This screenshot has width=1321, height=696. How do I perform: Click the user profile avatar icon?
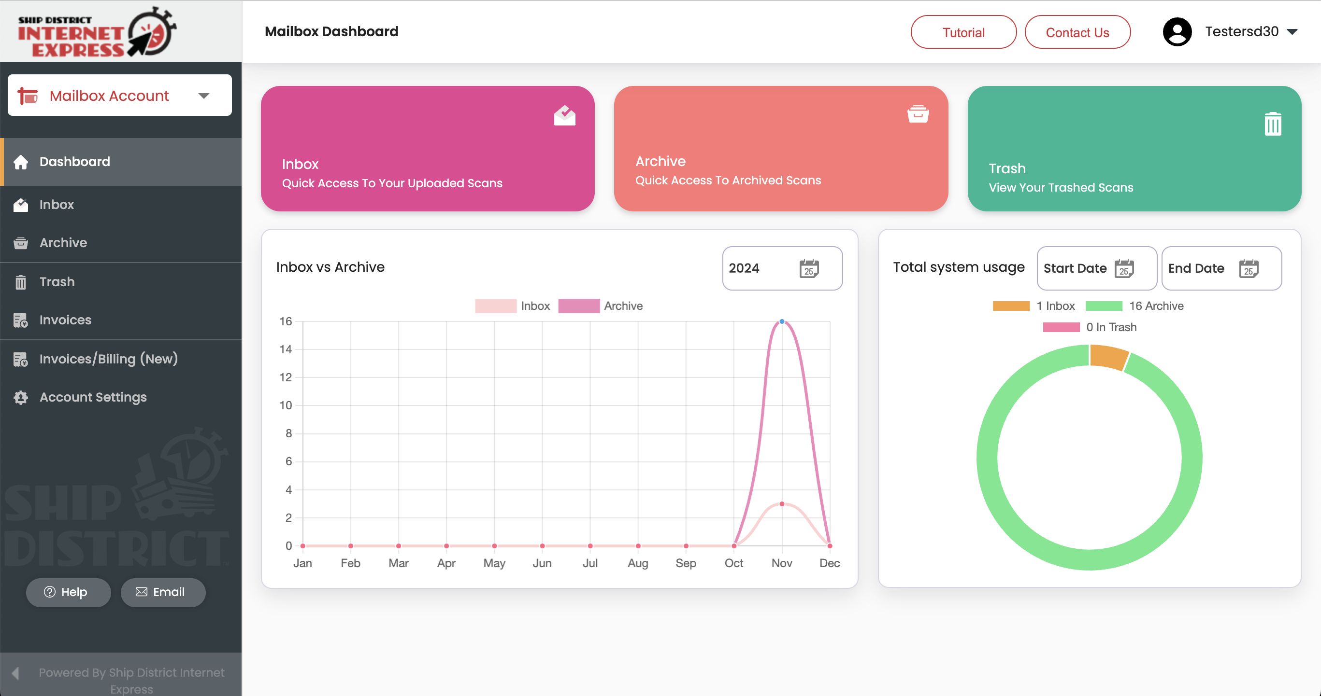[1177, 32]
